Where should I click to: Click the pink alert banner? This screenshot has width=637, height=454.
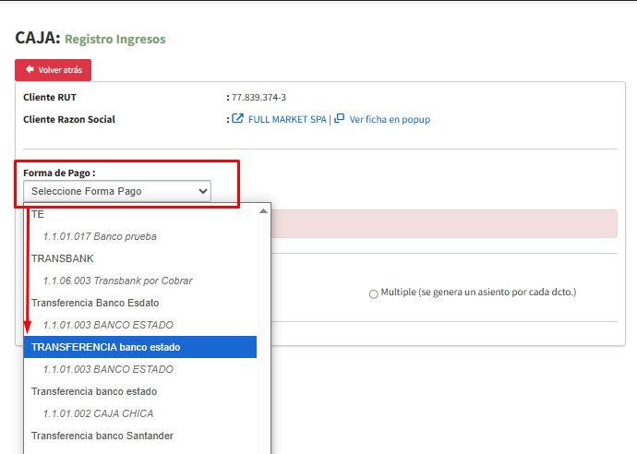[444, 223]
